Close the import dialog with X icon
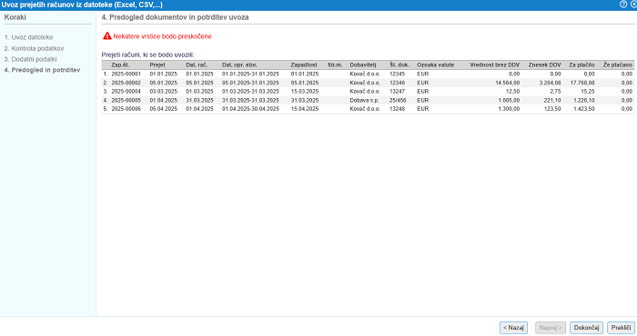 pyautogui.click(x=633, y=5)
